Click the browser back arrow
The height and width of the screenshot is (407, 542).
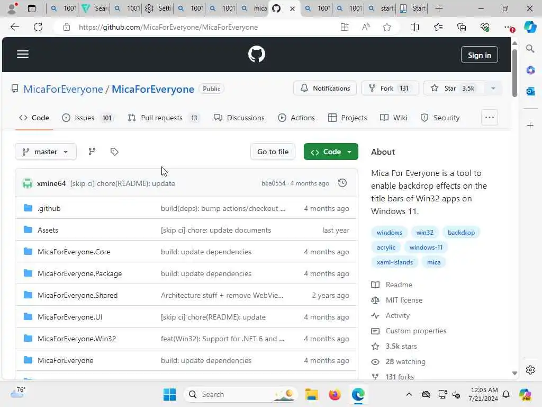pyautogui.click(x=14, y=27)
